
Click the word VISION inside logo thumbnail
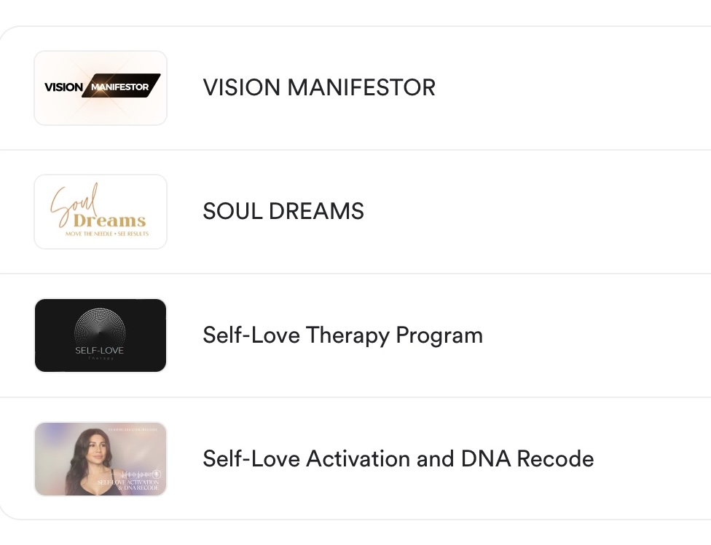click(x=63, y=87)
